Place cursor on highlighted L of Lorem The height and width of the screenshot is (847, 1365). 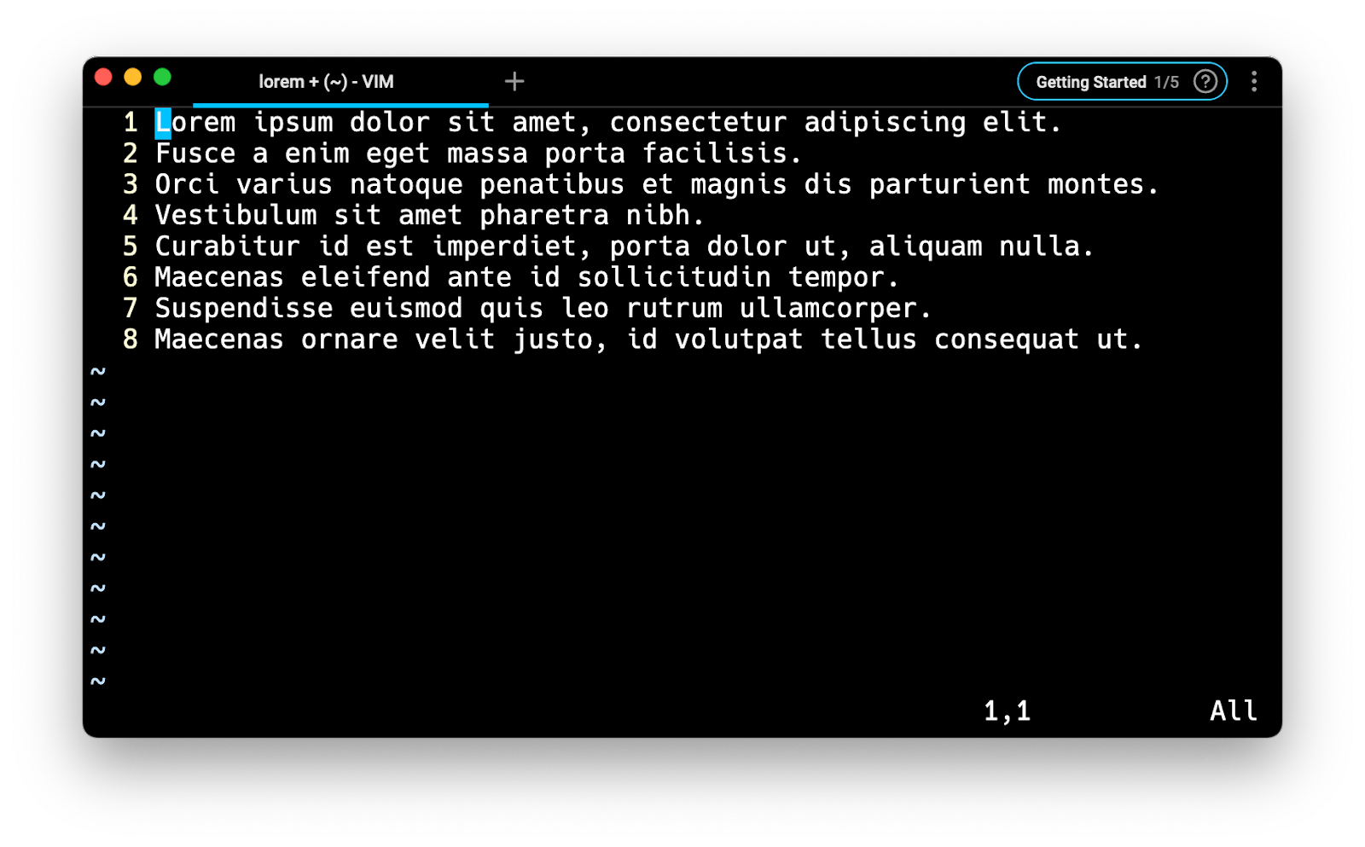point(163,122)
